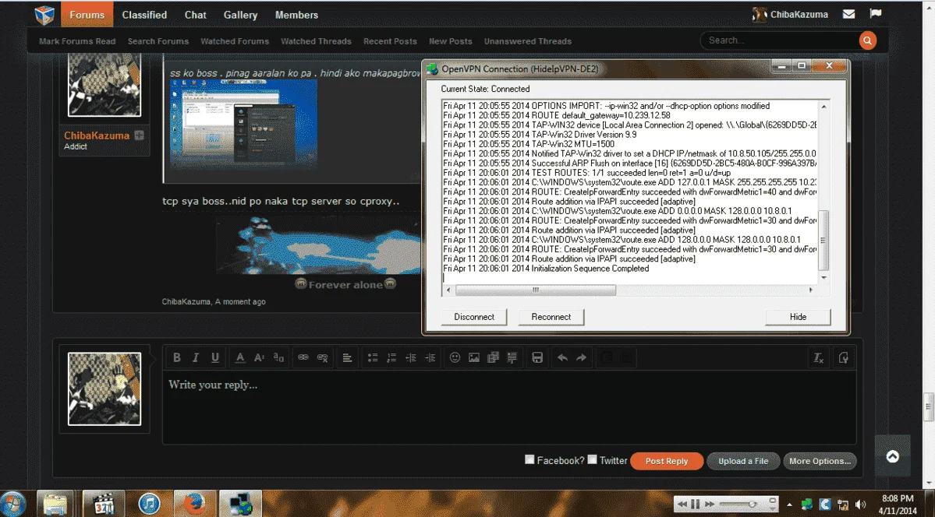Click ChibaKazuma username beside post avatar
The image size is (935, 517).
click(x=97, y=135)
